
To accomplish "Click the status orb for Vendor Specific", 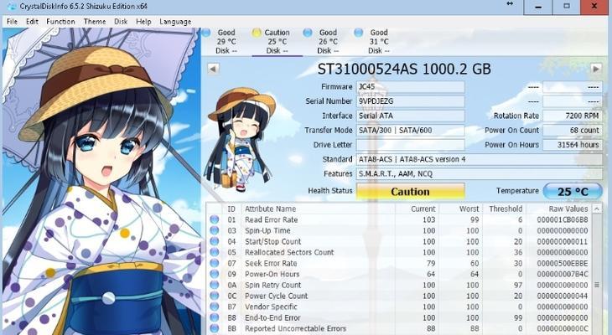I will [x=215, y=307].
